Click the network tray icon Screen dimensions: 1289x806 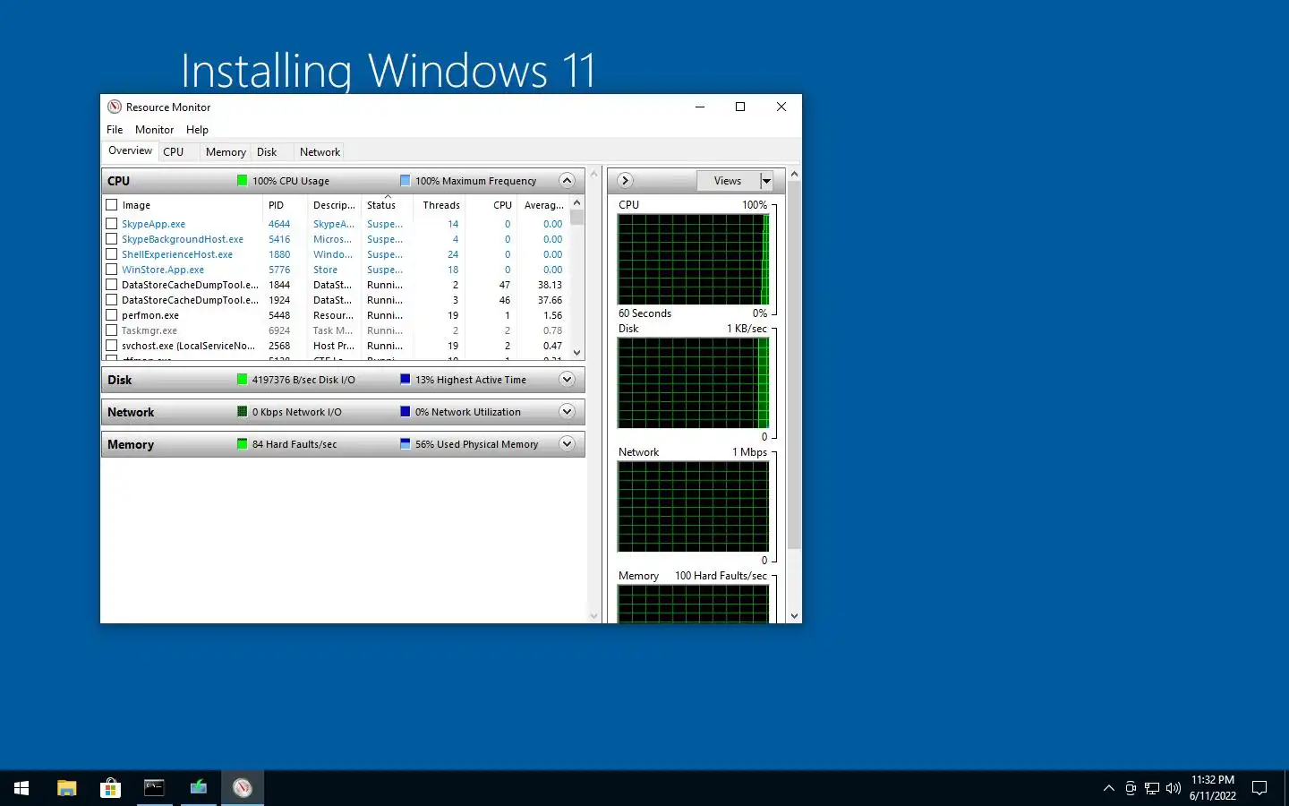(x=1152, y=788)
